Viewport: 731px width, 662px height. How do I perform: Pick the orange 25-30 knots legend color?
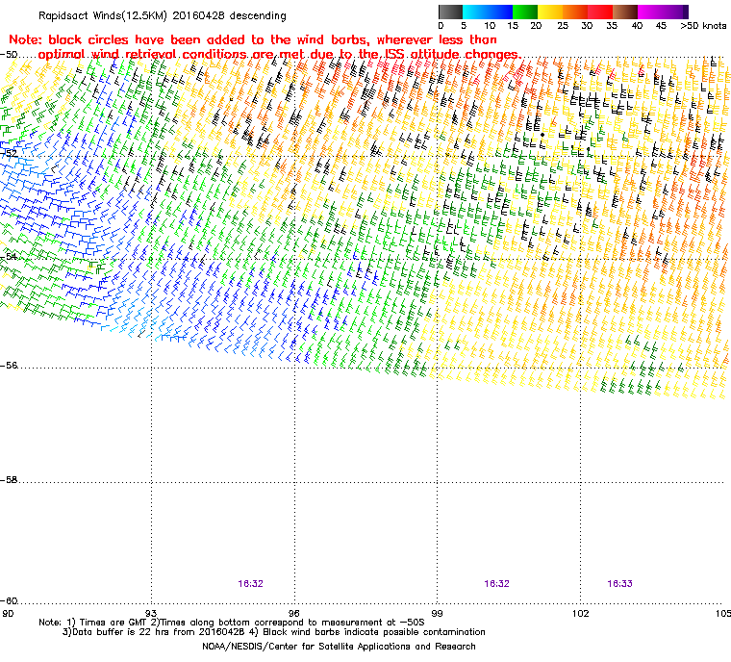[x=575, y=12]
